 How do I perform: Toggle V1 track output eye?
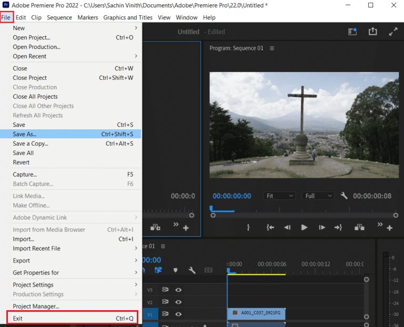coord(178,314)
